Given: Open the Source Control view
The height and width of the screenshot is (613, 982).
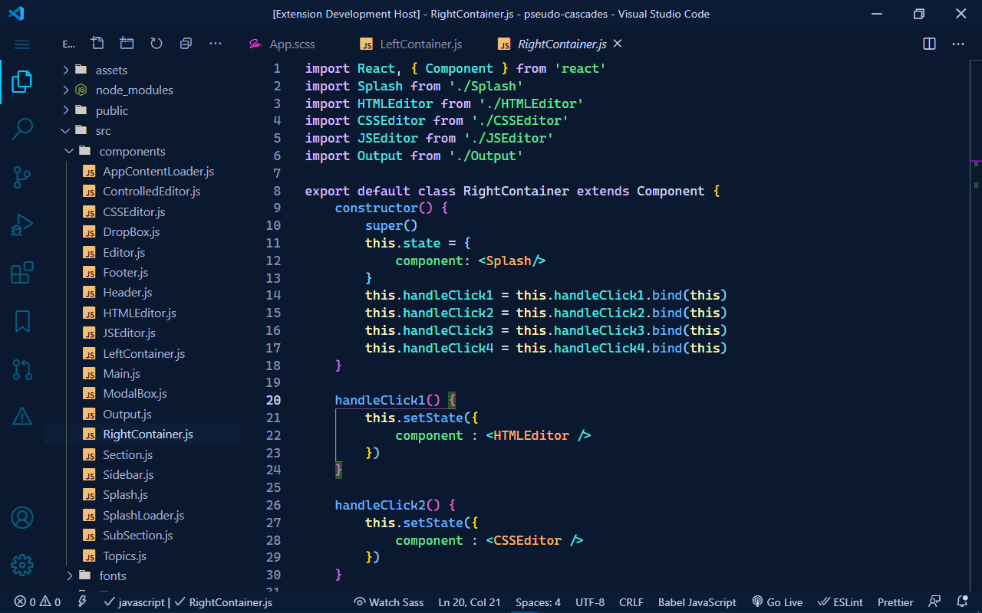Looking at the screenshot, I should click(22, 177).
